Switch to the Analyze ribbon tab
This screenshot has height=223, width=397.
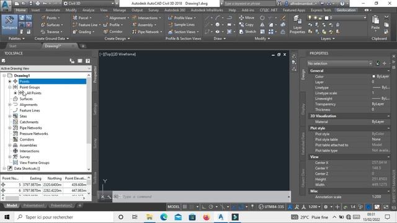pos(88,10)
